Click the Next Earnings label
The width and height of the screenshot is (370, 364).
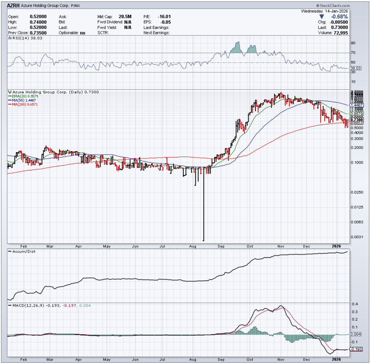pos(156,33)
